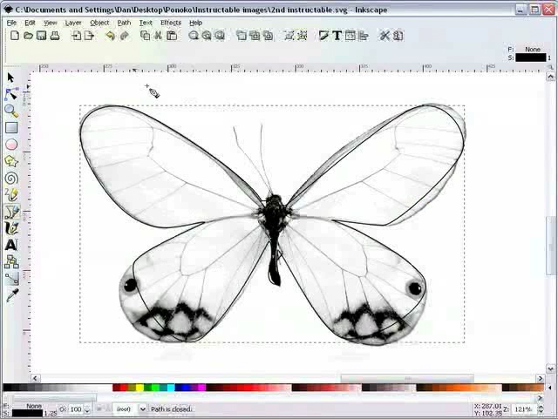Click the Import icon

pos(76,36)
